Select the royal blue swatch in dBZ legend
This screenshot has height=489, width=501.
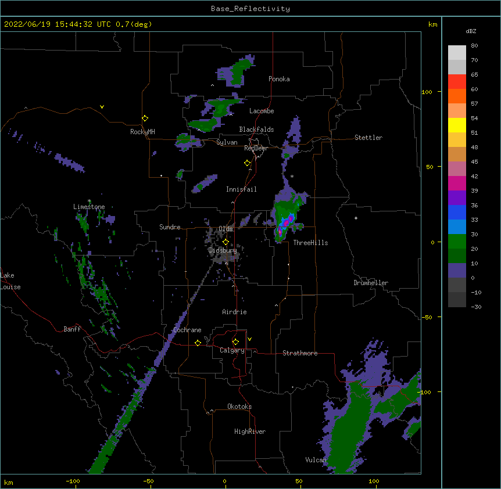(x=457, y=212)
